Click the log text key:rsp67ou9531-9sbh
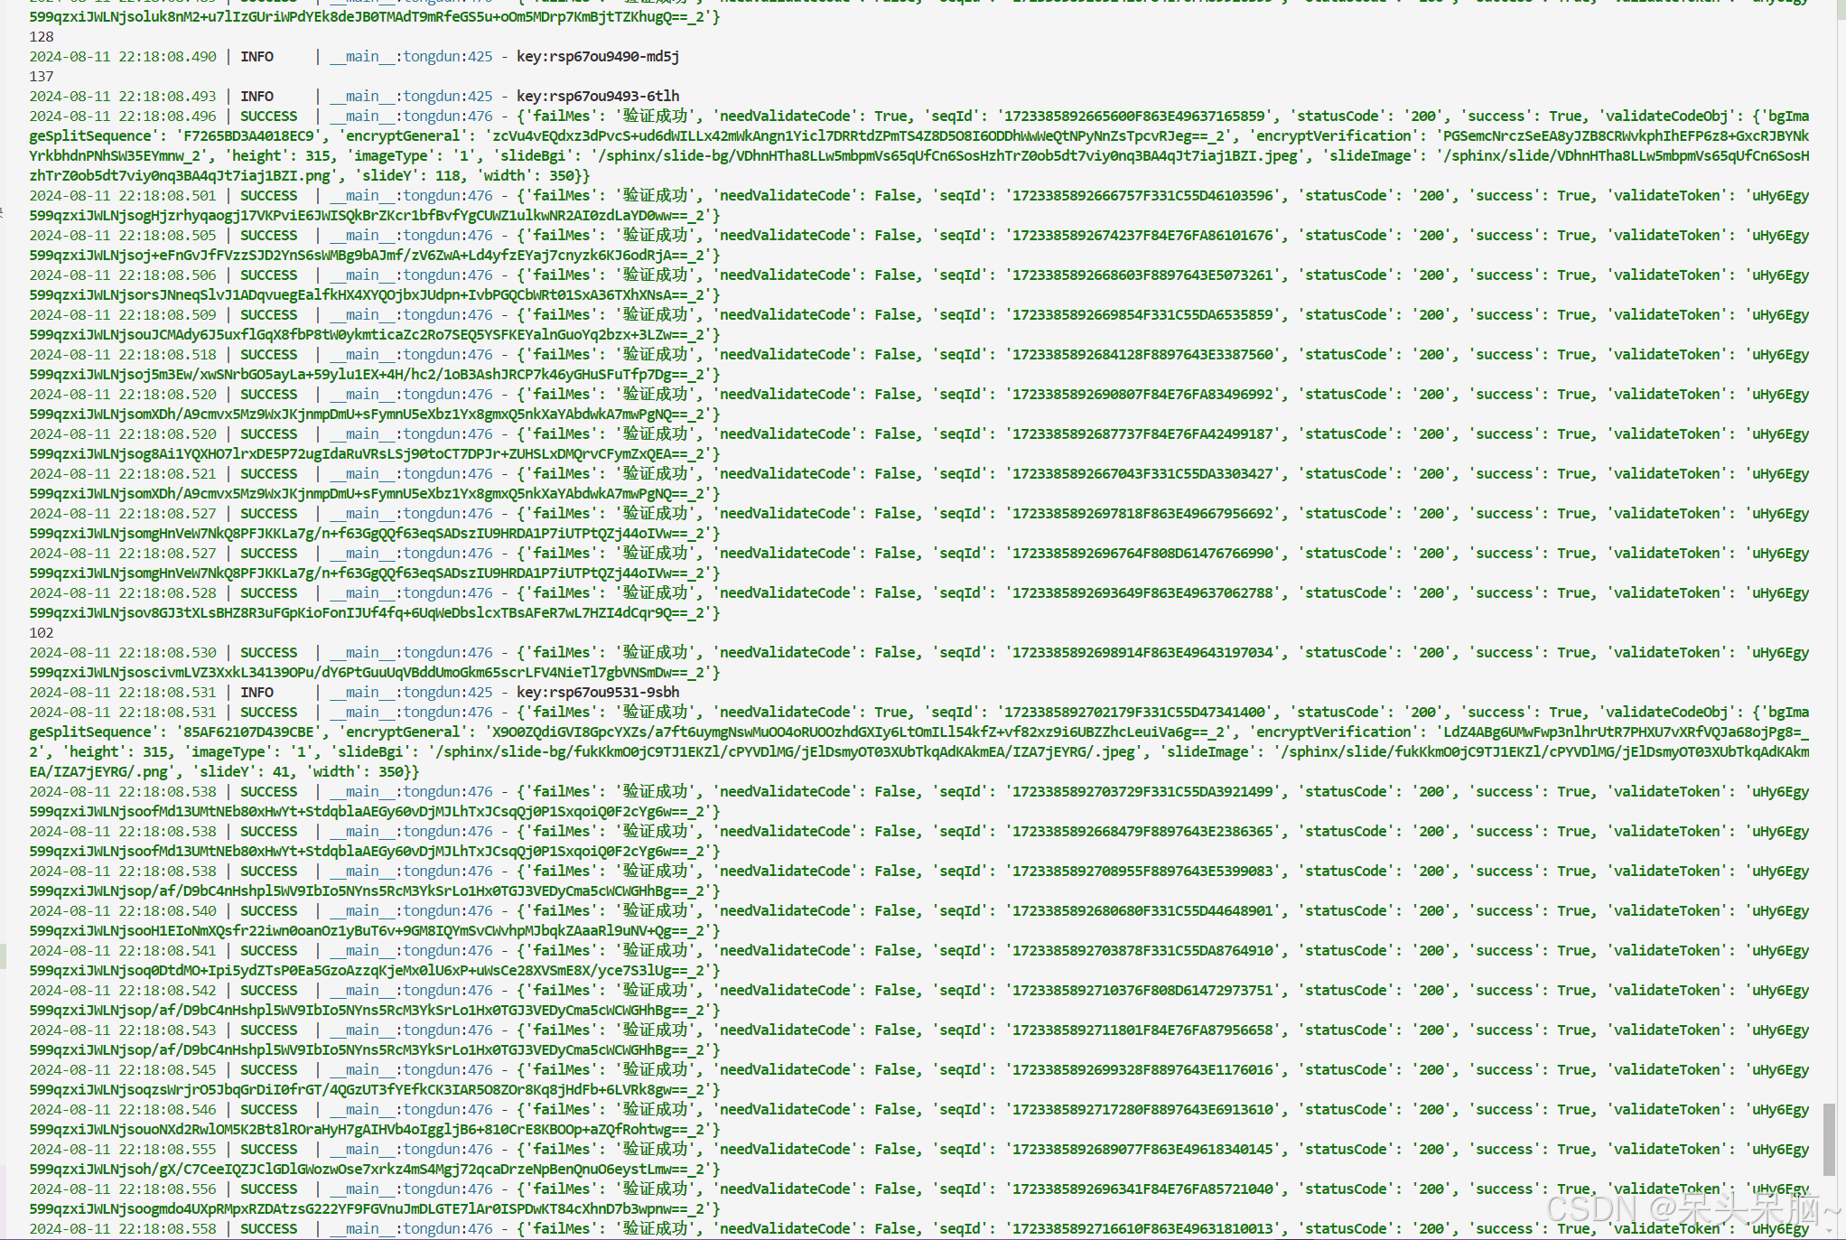This screenshot has height=1240, width=1846. coord(597,693)
